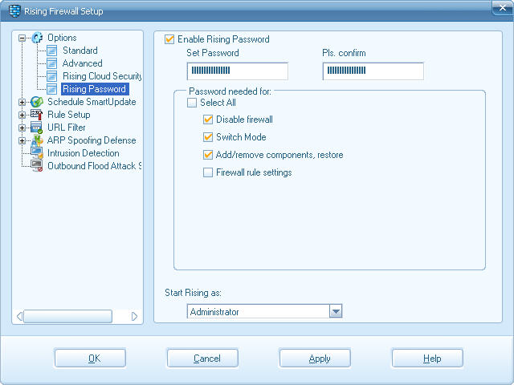
Task: Click the Set Password field
Action: 238,71
